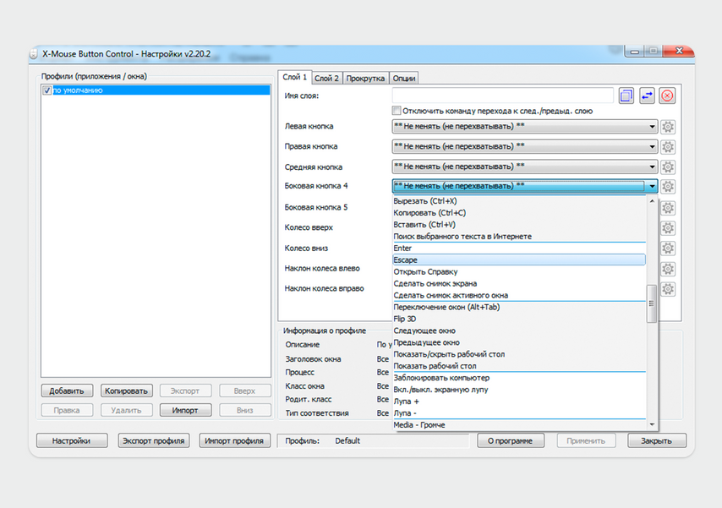Toggle the по умолчанию profile checkbox
This screenshot has width=722, height=508.
coord(47,90)
